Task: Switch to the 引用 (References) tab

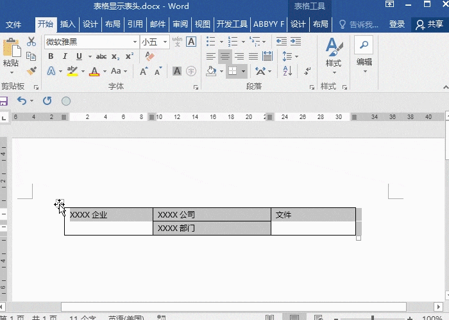Action: point(135,24)
